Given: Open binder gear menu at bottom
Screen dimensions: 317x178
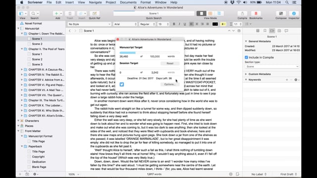Looking at the screenshot, I should click(35, 174).
